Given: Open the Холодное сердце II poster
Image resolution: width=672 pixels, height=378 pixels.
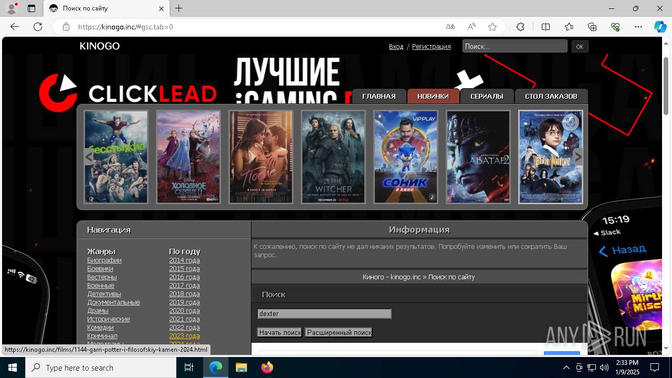Looking at the screenshot, I should point(188,157).
